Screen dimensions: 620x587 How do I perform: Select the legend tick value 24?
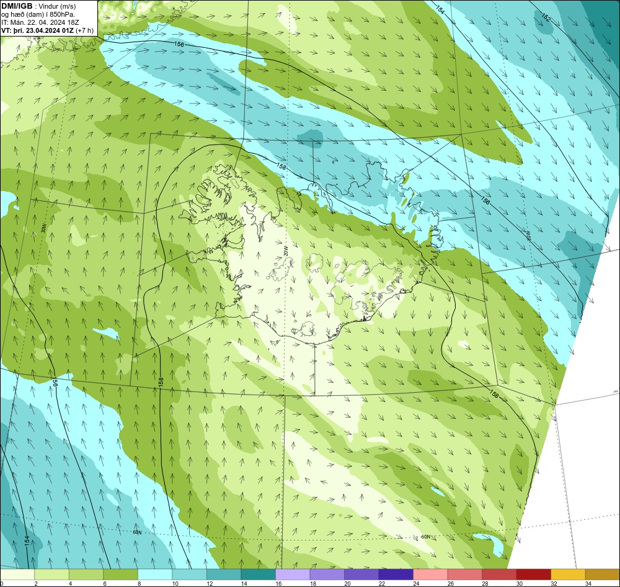416,583
